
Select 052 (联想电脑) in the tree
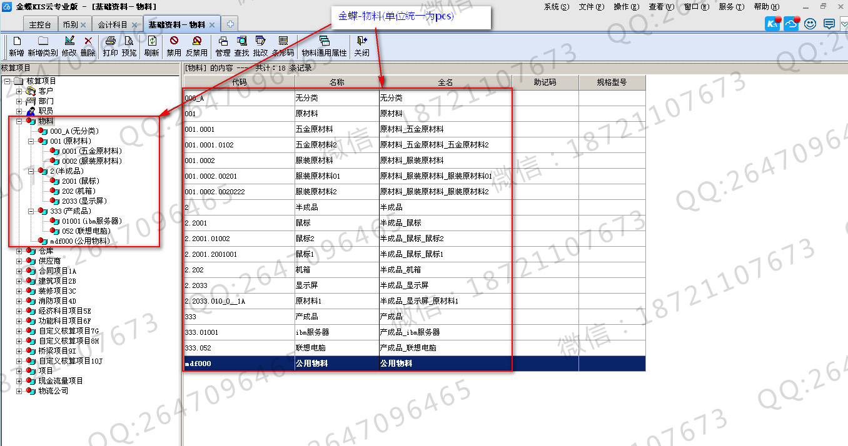86,231
